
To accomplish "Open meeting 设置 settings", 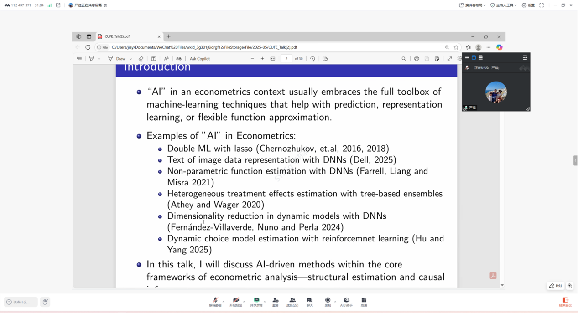I will (x=528, y=5).
